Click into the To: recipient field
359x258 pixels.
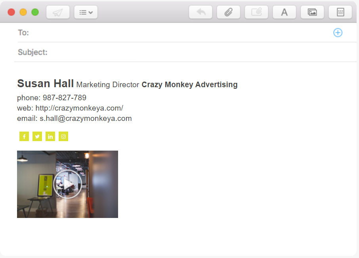[180, 32]
